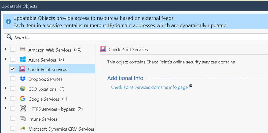Expand the Azure Services tree node
The height and width of the screenshot is (133, 268).
coord(6,59)
